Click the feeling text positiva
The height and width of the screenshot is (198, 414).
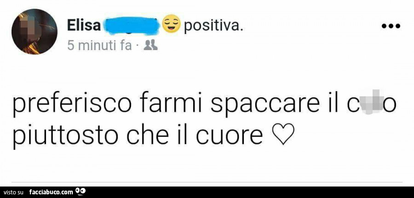coord(212,26)
